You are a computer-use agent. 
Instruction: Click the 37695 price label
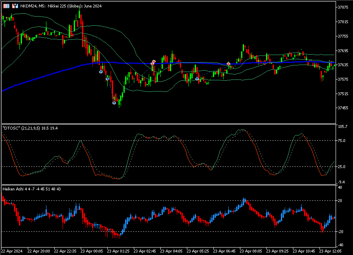[x=343, y=51]
